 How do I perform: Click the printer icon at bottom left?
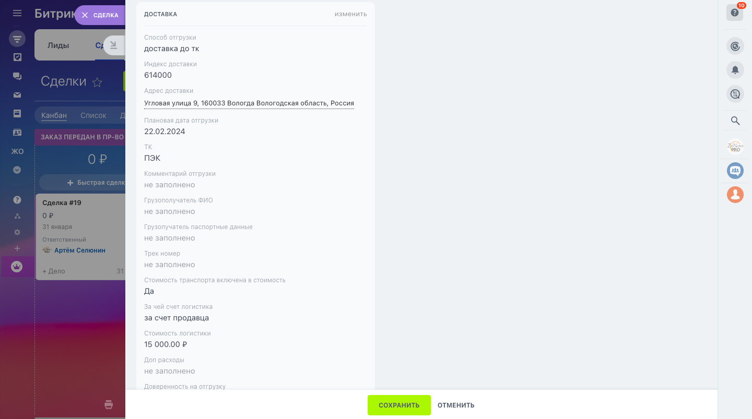pyautogui.click(x=109, y=404)
